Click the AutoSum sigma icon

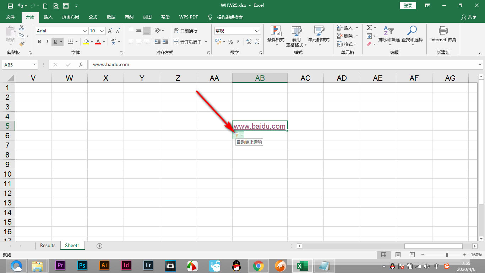pyautogui.click(x=369, y=28)
